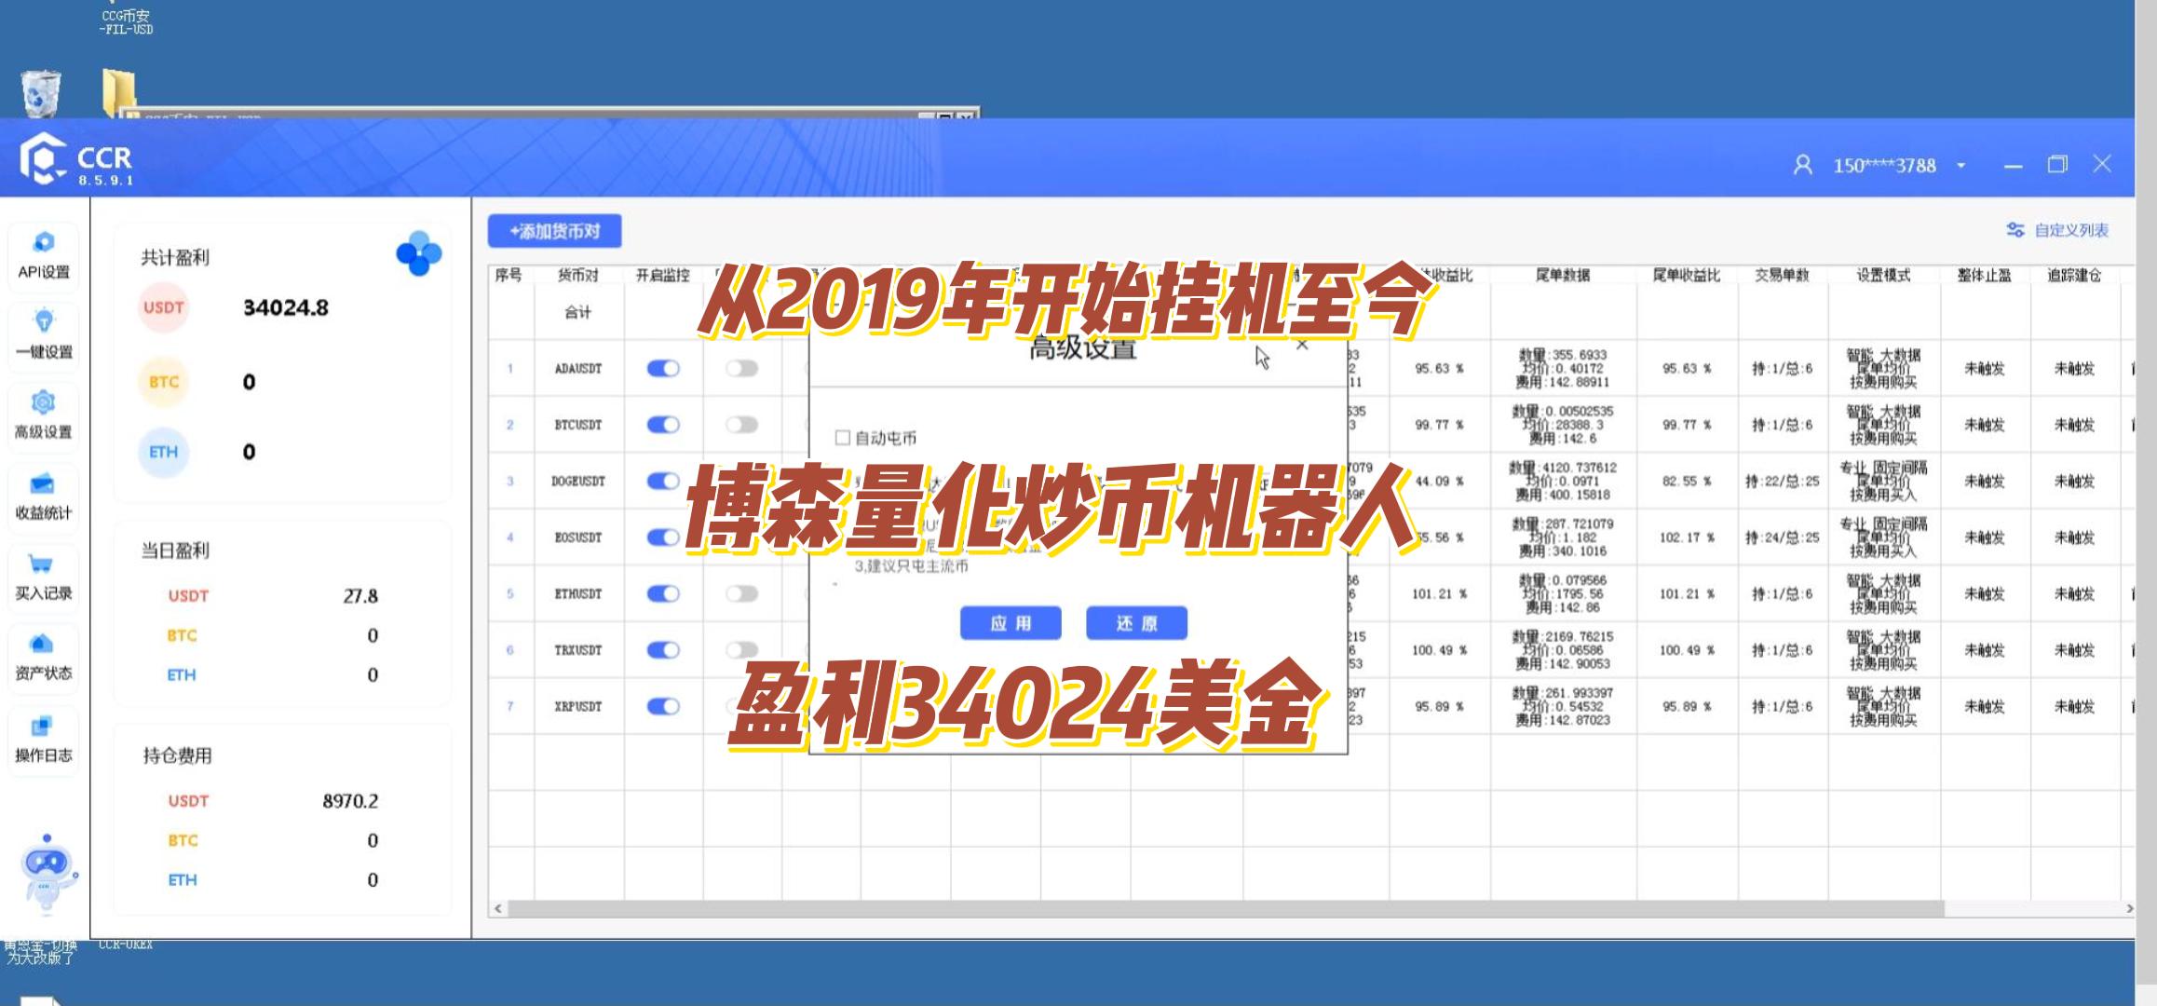Toggle 开启监控 switch for BTCUSDT
2157x1006 pixels.
(663, 425)
